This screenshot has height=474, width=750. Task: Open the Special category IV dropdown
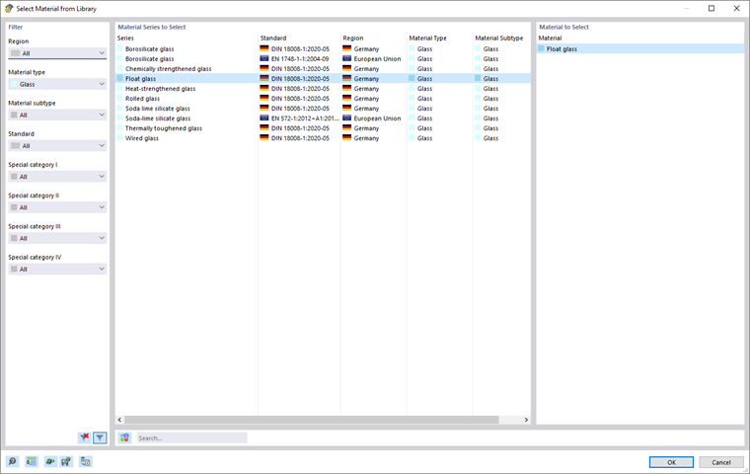click(57, 269)
